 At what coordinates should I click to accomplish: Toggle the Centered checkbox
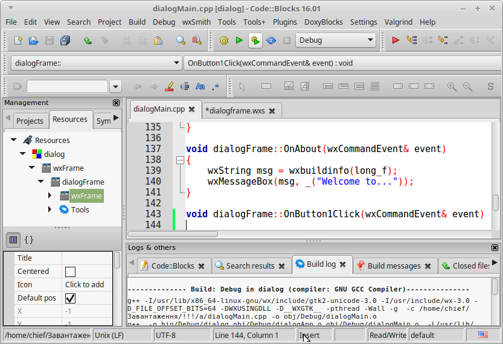(x=71, y=272)
